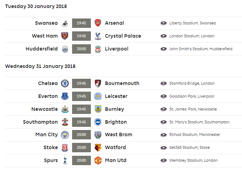Open the 20:00 Huddersfield v Liverpool time box
The image size is (242, 169).
[x=81, y=49]
